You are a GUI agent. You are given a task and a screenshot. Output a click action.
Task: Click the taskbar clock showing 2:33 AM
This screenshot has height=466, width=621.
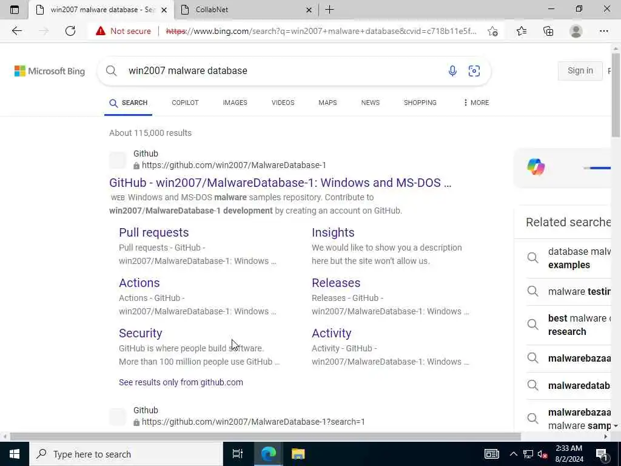pos(569,454)
